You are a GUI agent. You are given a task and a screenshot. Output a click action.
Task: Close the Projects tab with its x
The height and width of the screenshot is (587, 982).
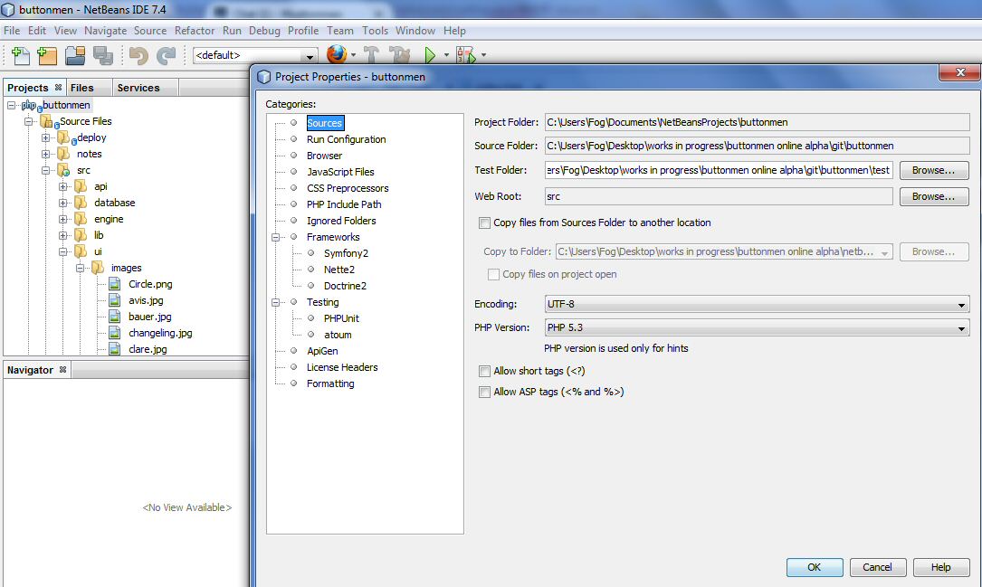58,88
